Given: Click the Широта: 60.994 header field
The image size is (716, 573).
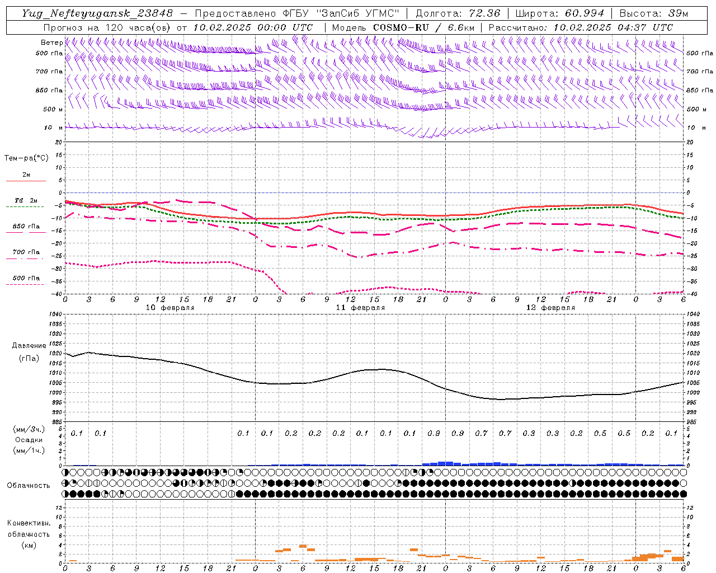Looking at the screenshot, I should (560, 13).
